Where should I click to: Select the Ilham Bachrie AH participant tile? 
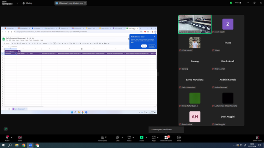[x=195, y=117]
